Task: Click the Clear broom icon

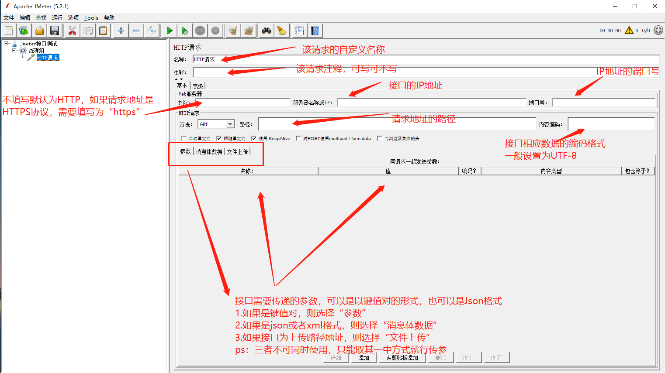Action: point(233,31)
